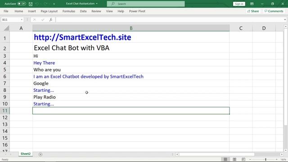Toggle the AutoSave switch

pyautogui.click(x=22, y=4)
